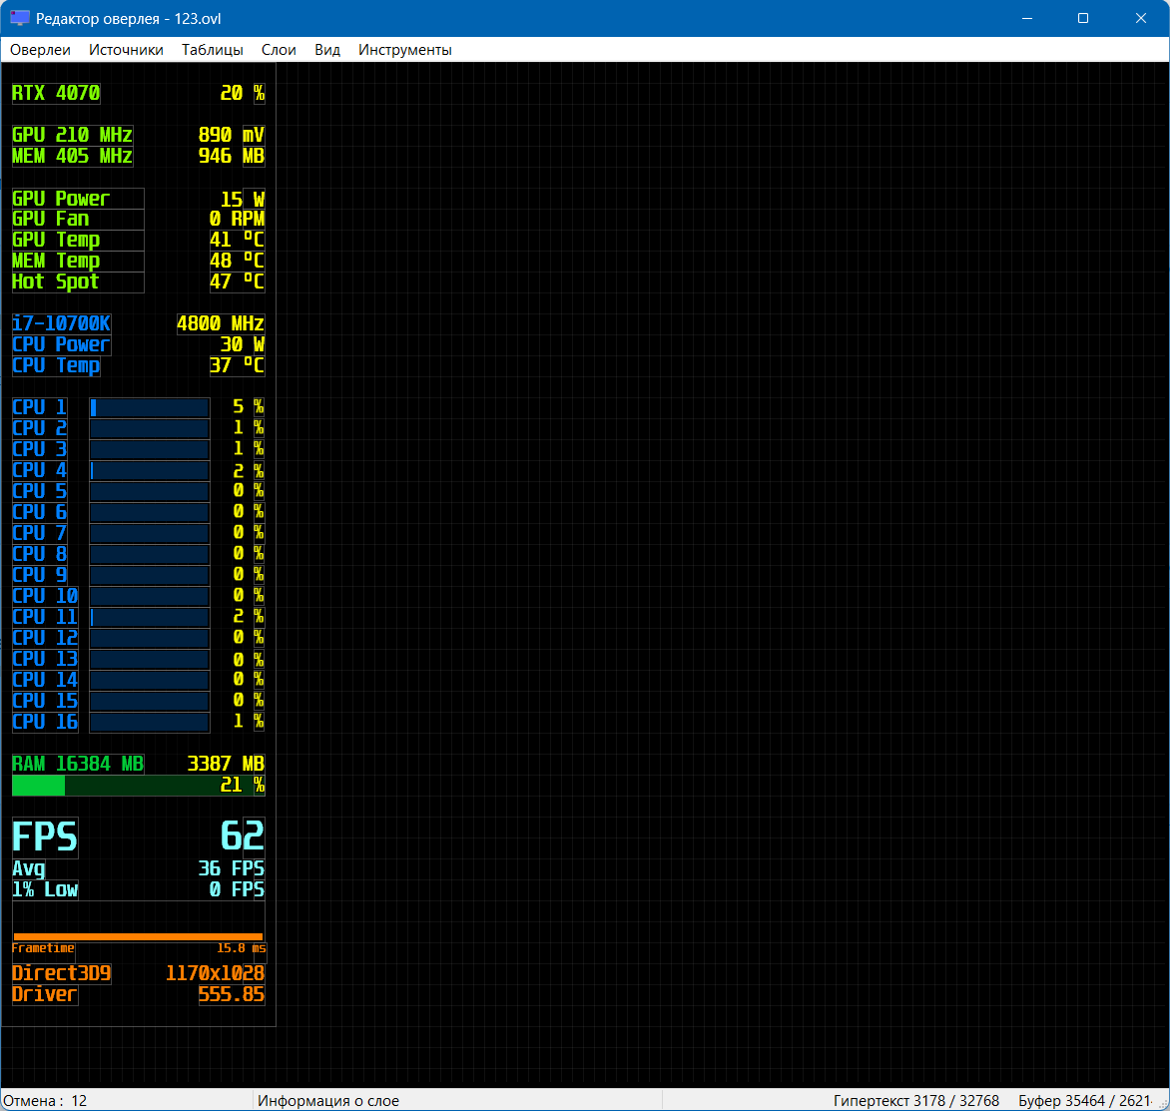Viewport: 1170px width, 1111px height.
Task: Click the 3387 MB RAM usage value
Action: click(x=226, y=764)
